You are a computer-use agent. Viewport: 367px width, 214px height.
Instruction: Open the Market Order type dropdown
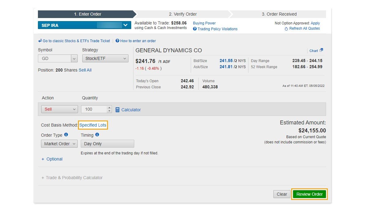(x=59, y=144)
